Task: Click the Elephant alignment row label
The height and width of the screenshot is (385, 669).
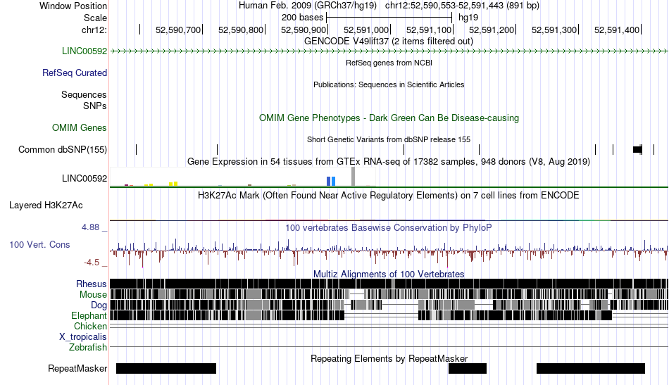Action: point(89,316)
